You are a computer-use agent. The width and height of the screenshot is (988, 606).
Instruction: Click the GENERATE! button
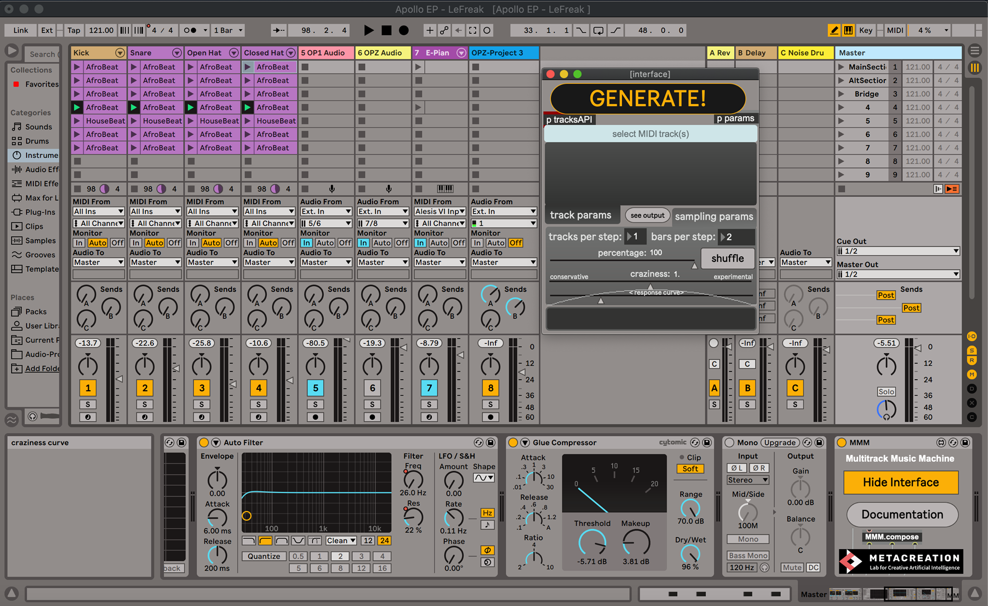point(648,98)
